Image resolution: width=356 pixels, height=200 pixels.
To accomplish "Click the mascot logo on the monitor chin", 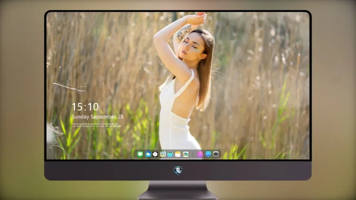I will click(178, 171).
